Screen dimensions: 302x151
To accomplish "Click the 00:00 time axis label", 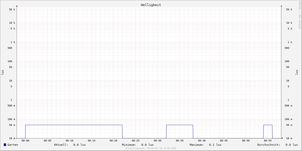I will [25, 141].
